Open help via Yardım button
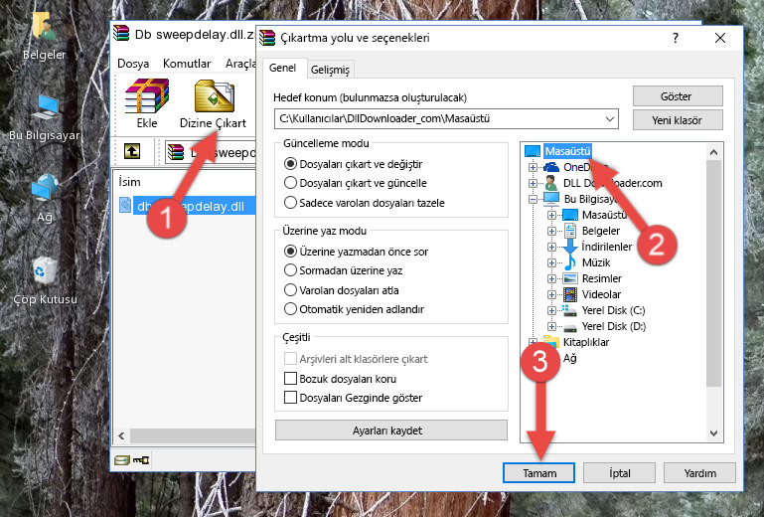Viewport: 764px width, 517px height. (699, 473)
